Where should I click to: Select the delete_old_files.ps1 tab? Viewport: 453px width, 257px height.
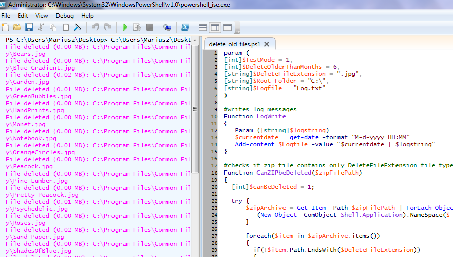click(x=235, y=44)
